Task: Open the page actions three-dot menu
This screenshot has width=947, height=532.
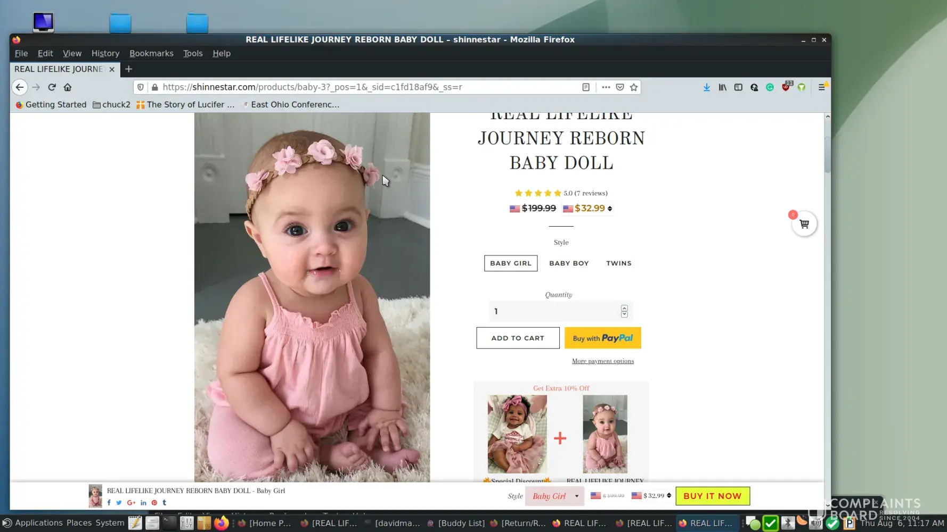Action: (606, 87)
